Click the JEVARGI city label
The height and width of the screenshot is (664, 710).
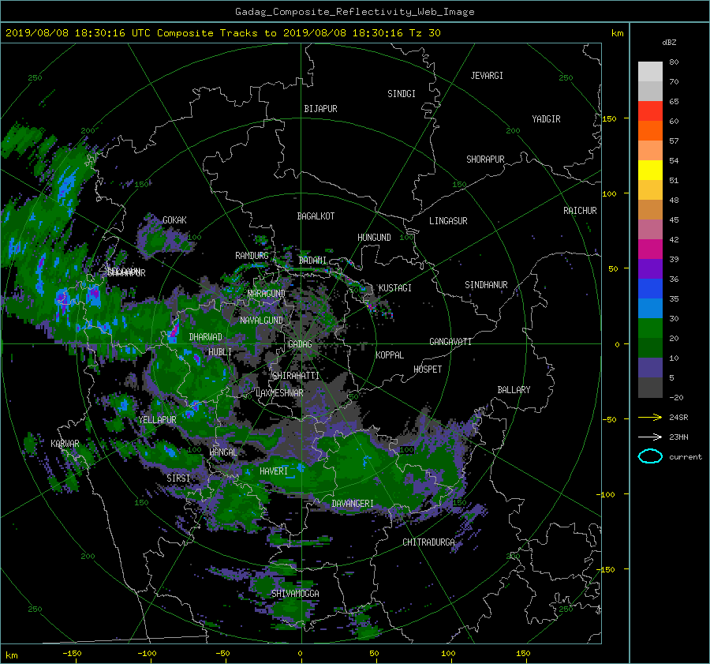(x=487, y=76)
